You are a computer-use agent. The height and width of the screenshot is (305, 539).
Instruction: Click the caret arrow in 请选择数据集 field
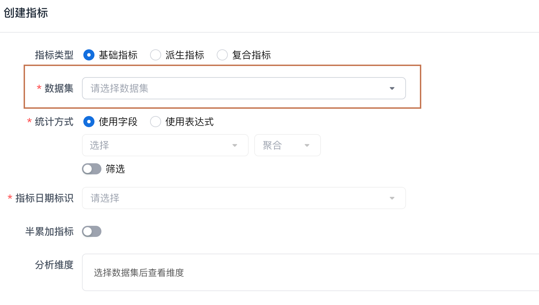(392, 89)
